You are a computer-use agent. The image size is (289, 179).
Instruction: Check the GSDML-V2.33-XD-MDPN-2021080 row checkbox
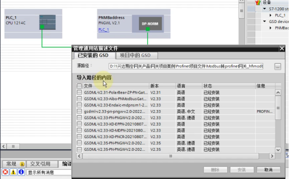coord(79,130)
